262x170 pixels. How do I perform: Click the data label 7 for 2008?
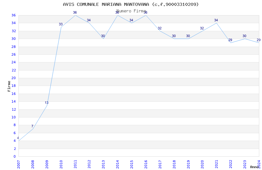click(x=32, y=126)
